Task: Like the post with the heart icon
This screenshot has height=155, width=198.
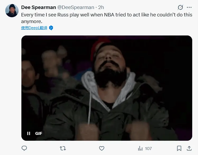Action: pos(102,148)
